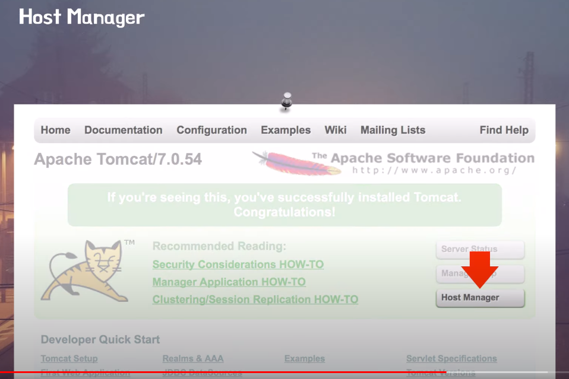Click the Apache feather logo
This screenshot has height=379, width=569.
pos(296,164)
